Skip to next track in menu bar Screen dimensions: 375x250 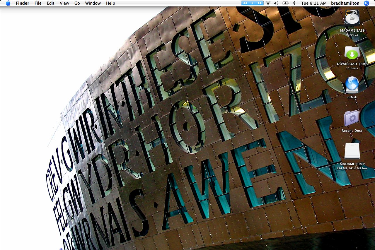(x=260, y=3)
